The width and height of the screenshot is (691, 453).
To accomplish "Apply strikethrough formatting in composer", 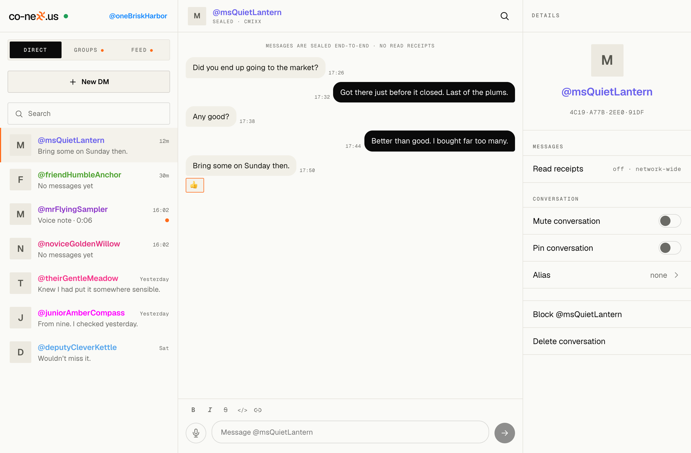I will pyautogui.click(x=226, y=410).
